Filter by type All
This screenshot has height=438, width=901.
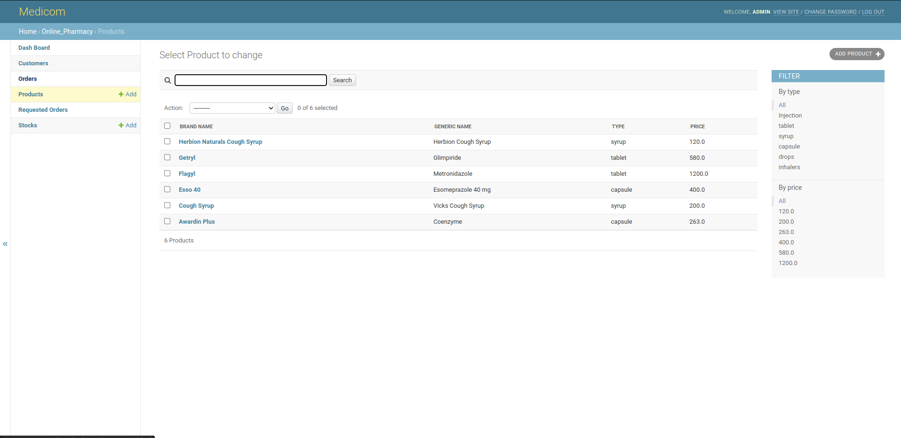click(x=782, y=105)
